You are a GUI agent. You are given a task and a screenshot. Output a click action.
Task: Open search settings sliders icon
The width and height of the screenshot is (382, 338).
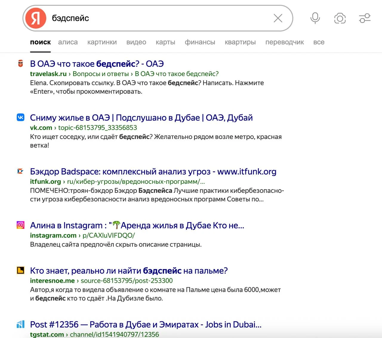(x=365, y=18)
